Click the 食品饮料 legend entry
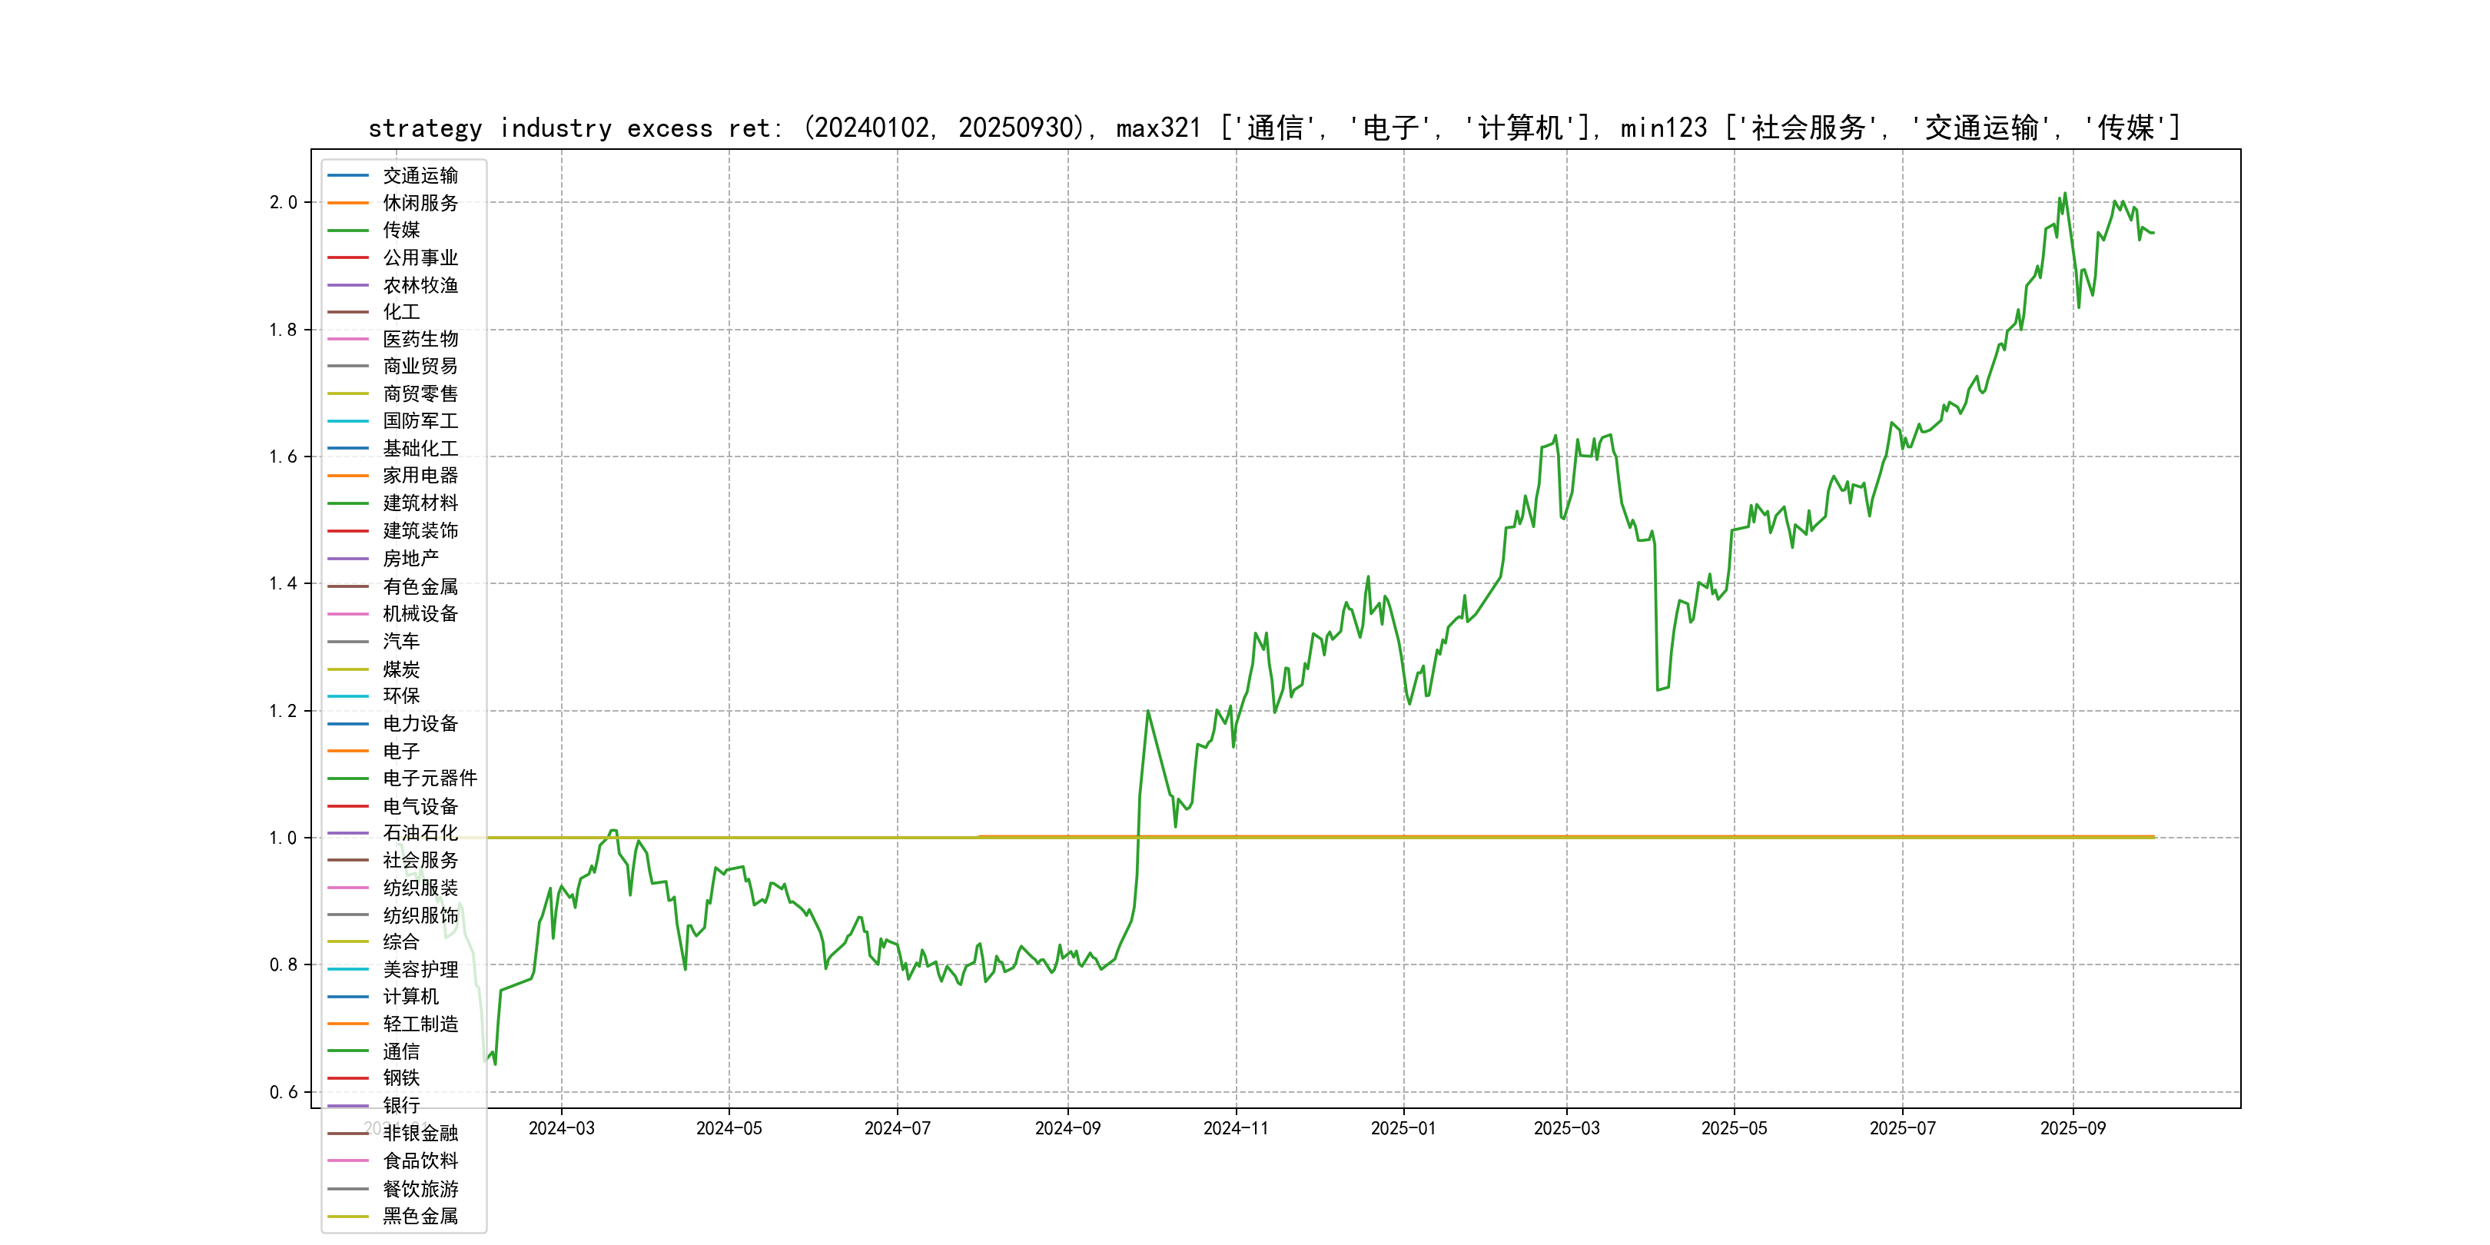The width and height of the screenshot is (2490, 1245). [420, 1161]
